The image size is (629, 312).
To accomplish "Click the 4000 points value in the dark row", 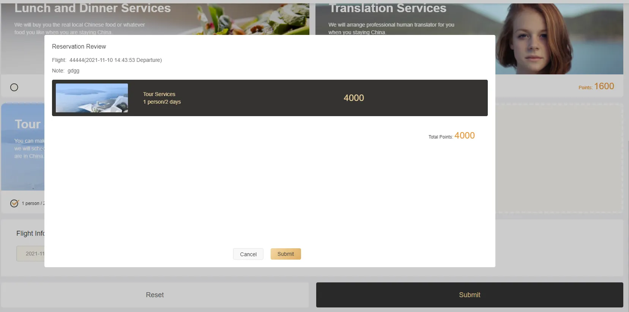I will pyautogui.click(x=353, y=98).
